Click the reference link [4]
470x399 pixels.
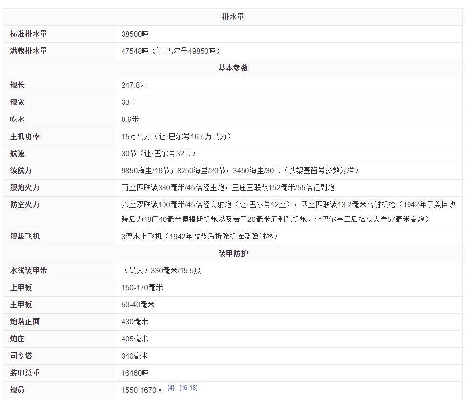(x=171, y=388)
